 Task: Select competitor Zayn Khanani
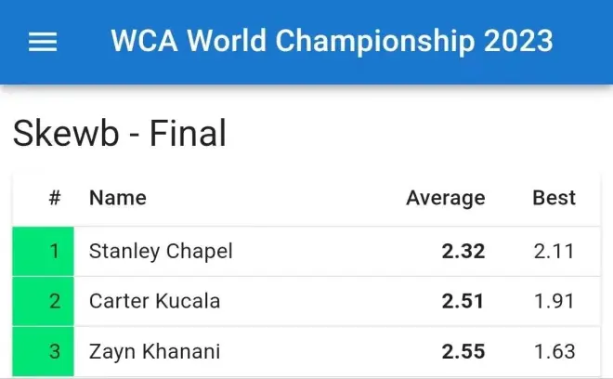[x=152, y=351]
